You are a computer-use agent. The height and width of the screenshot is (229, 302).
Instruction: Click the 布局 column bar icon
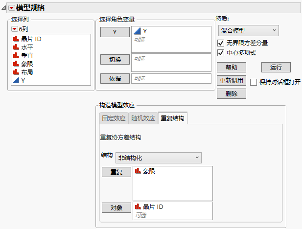pyautogui.click(x=16, y=72)
